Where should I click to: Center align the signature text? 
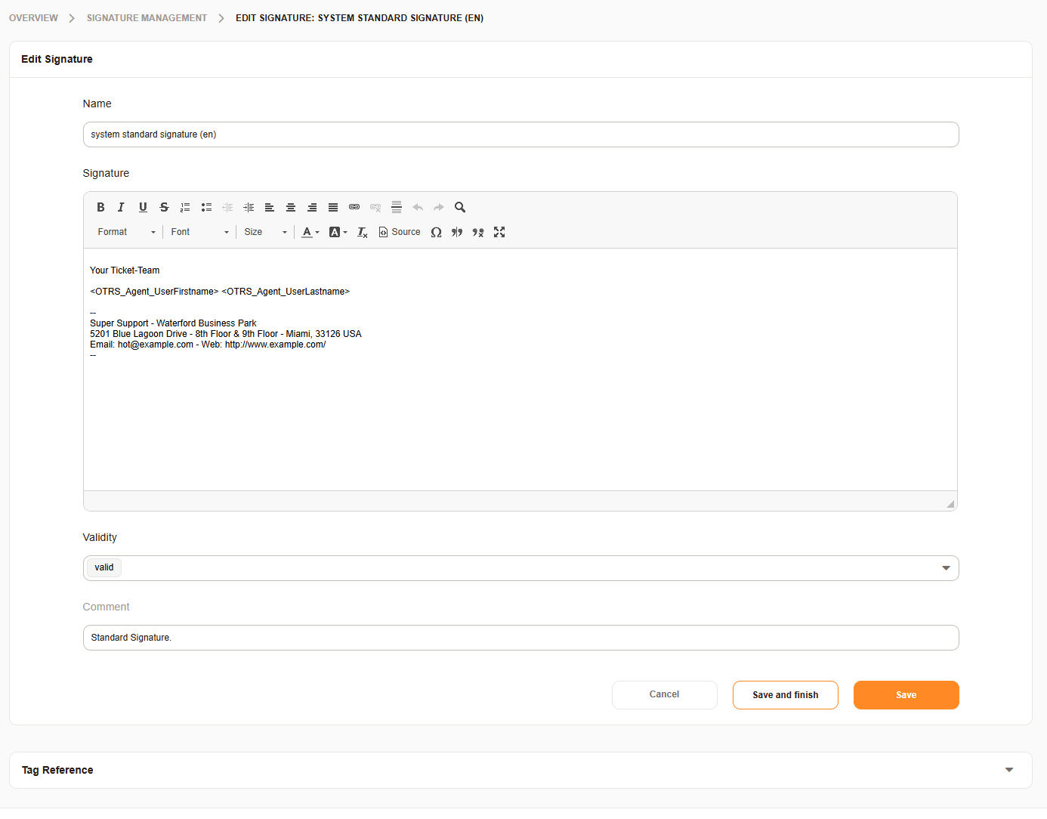coord(291,207)
